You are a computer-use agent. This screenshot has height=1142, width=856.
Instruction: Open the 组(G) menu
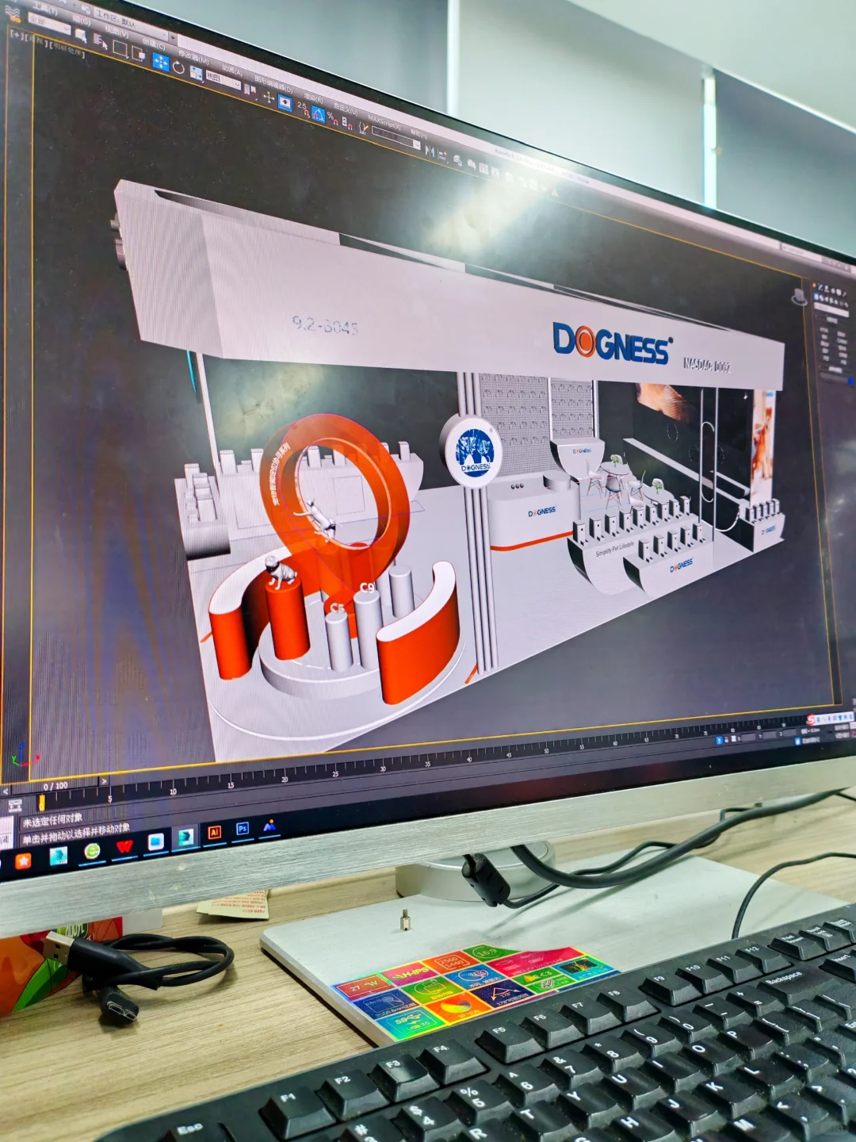(x=82, y=21)
